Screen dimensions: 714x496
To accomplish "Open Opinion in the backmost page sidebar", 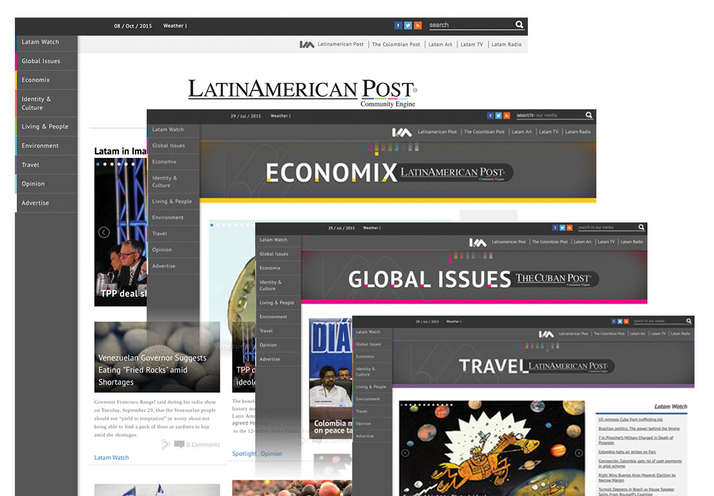I will [47, 184].
